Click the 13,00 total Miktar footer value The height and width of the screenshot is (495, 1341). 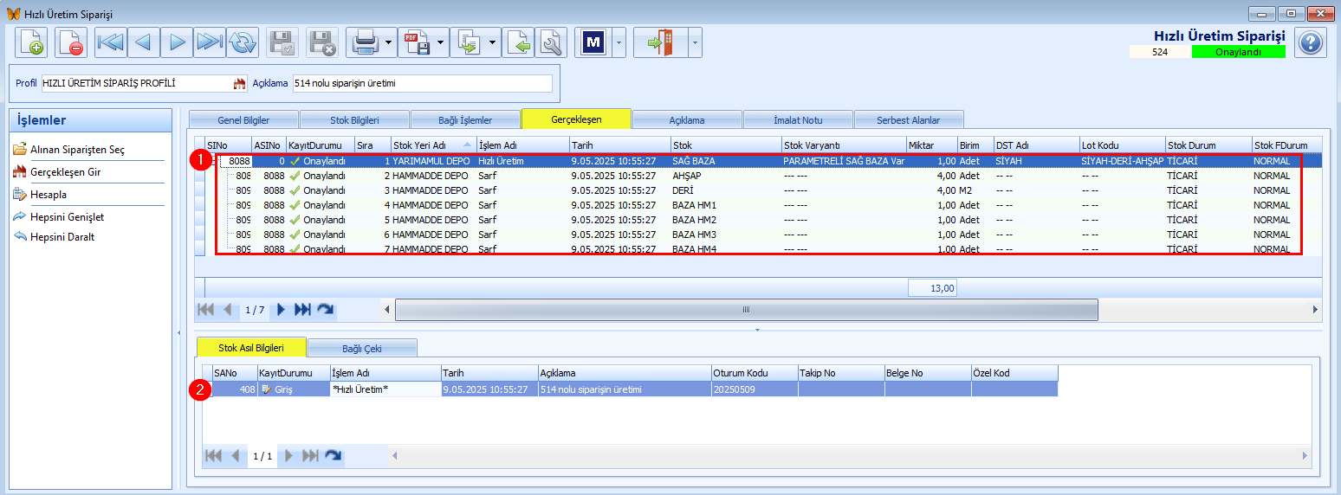pos(932,288)
